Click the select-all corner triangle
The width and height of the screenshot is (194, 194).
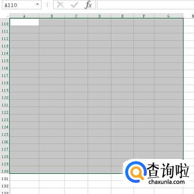click(8, 16)
